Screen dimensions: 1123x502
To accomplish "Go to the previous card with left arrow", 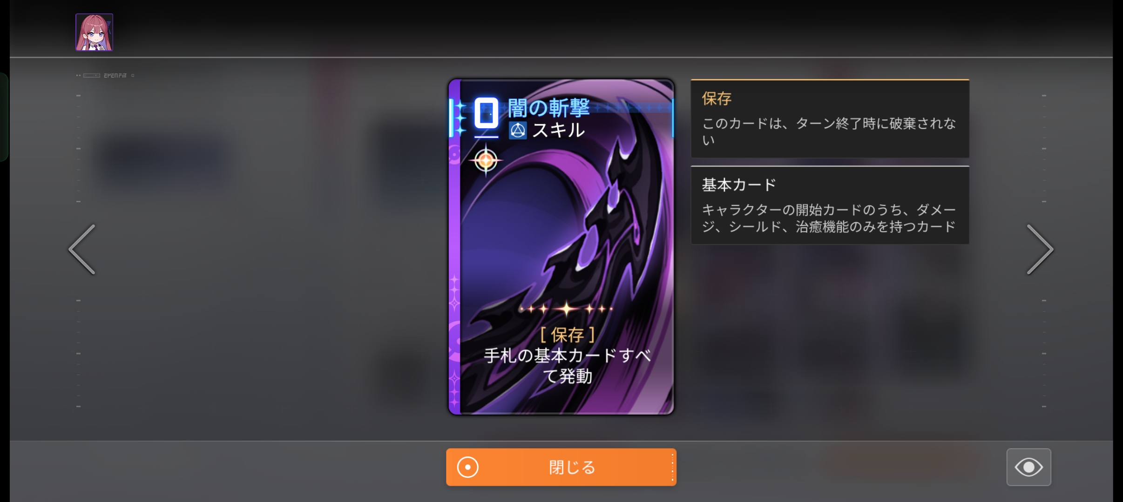I will (x=82, y=250).
